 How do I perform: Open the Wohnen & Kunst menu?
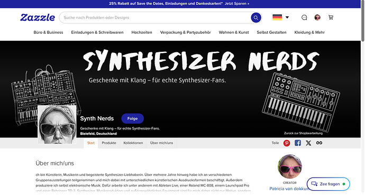(x=234, y=32)
